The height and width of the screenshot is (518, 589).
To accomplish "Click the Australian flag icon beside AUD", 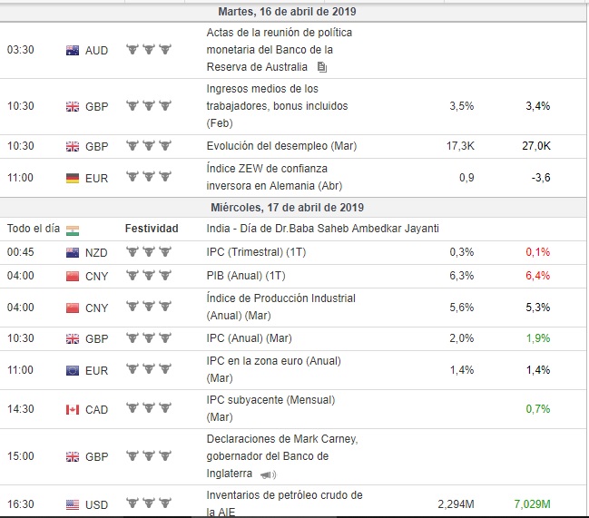I will [73, 50].
